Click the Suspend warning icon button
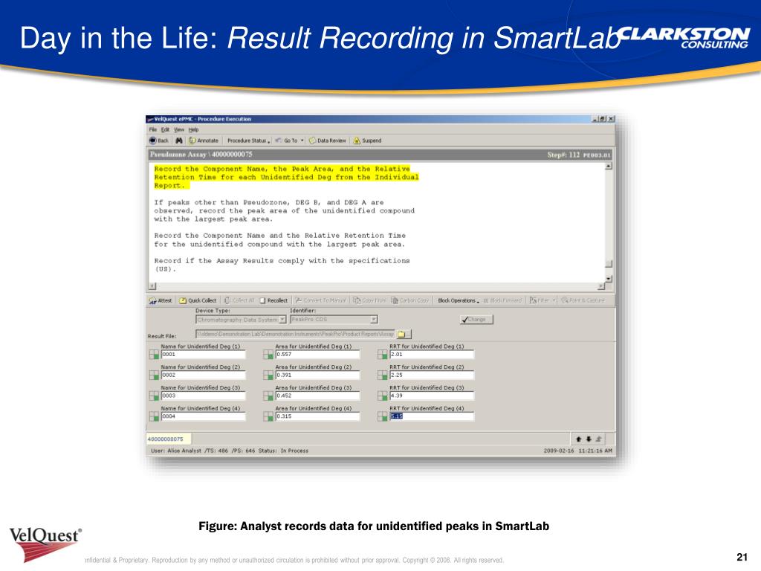 click(367, 141)
